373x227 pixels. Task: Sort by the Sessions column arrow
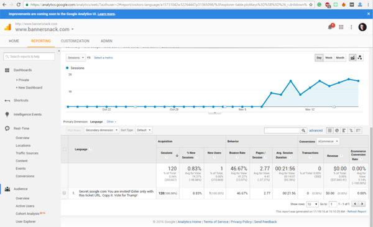pos(177,155)
